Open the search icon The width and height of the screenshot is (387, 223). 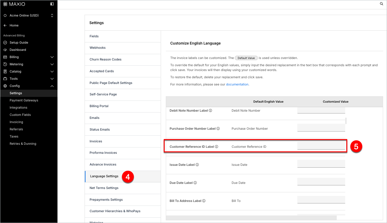tap(381, 4)
